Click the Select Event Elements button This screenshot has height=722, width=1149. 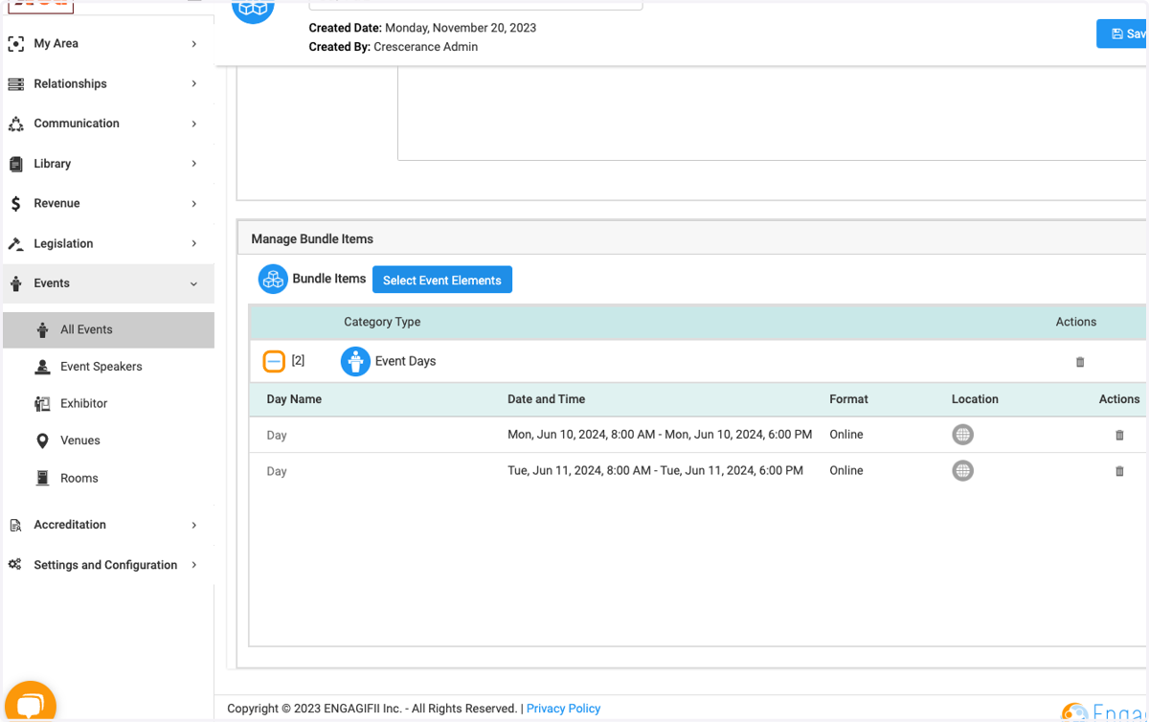point(442,280)
